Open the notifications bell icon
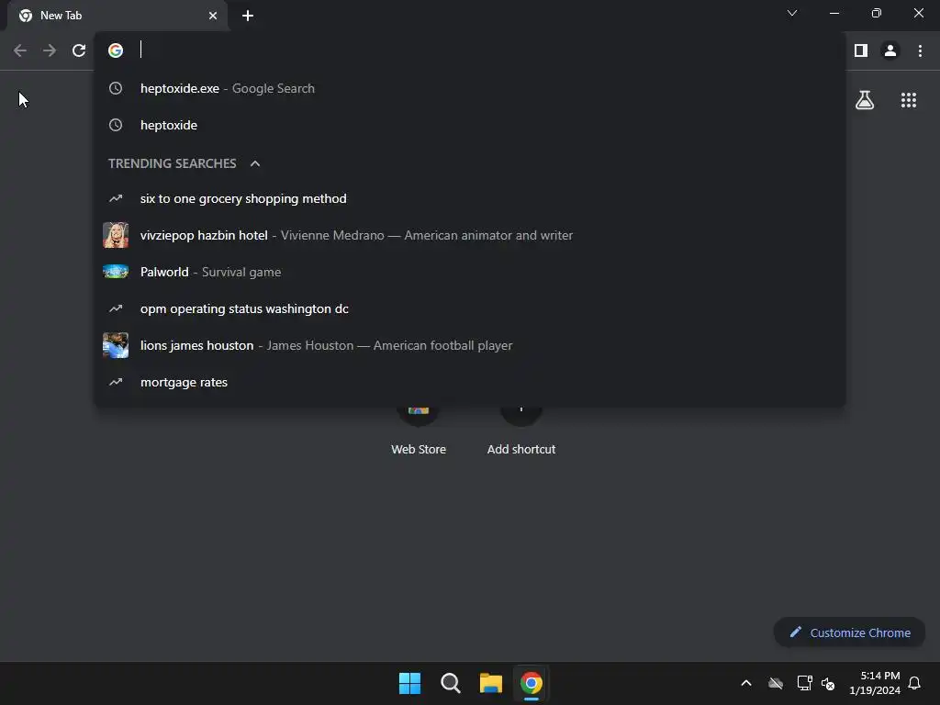The width and height of the screenshot is (940, 705). 914,683
